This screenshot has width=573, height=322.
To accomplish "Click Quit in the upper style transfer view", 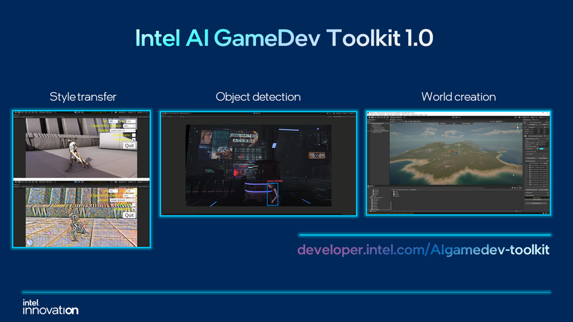I will [129, 146].
